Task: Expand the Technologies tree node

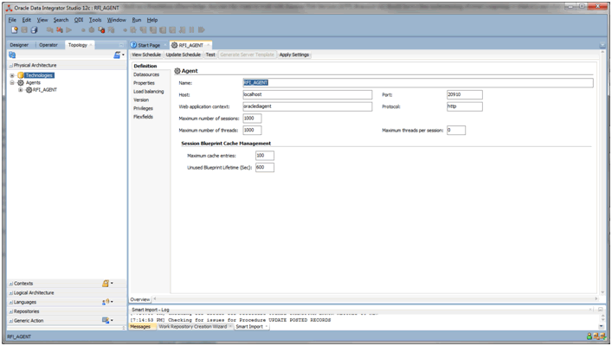Action: [x=12, y=75]
